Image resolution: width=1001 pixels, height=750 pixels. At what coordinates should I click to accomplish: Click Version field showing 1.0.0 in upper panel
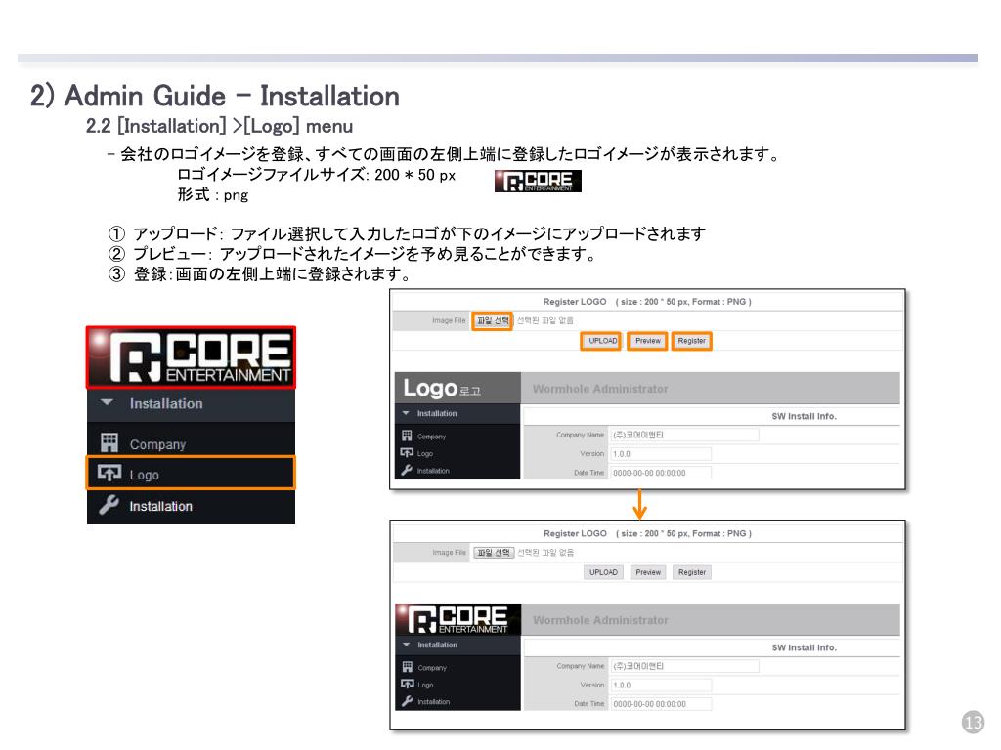pyautogui.click(x=660, y=454)
